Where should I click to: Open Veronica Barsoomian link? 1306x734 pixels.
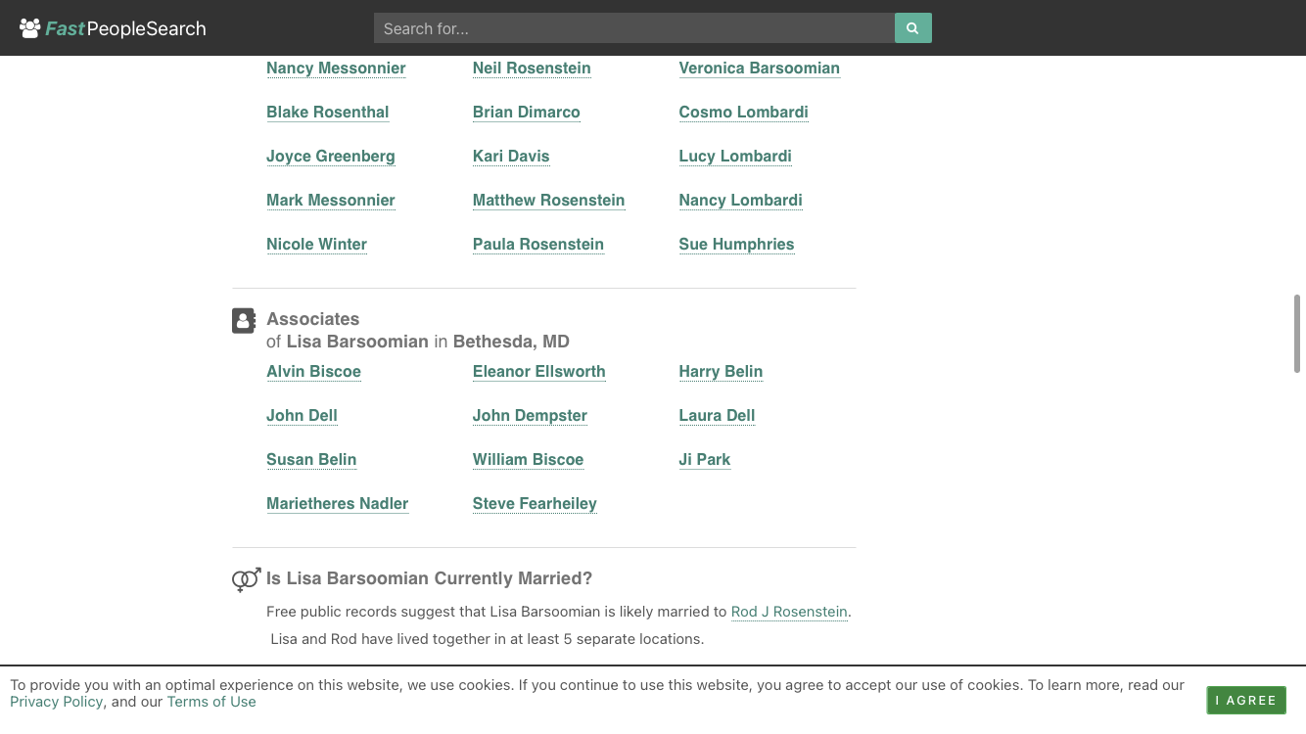point(759,68)
